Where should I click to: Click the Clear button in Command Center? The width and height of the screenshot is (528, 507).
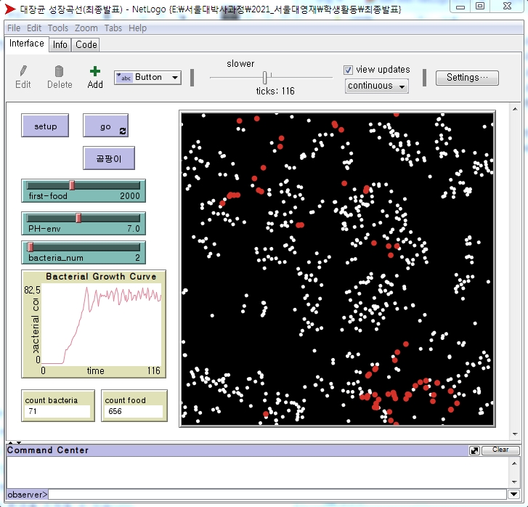tap(500, 450)
